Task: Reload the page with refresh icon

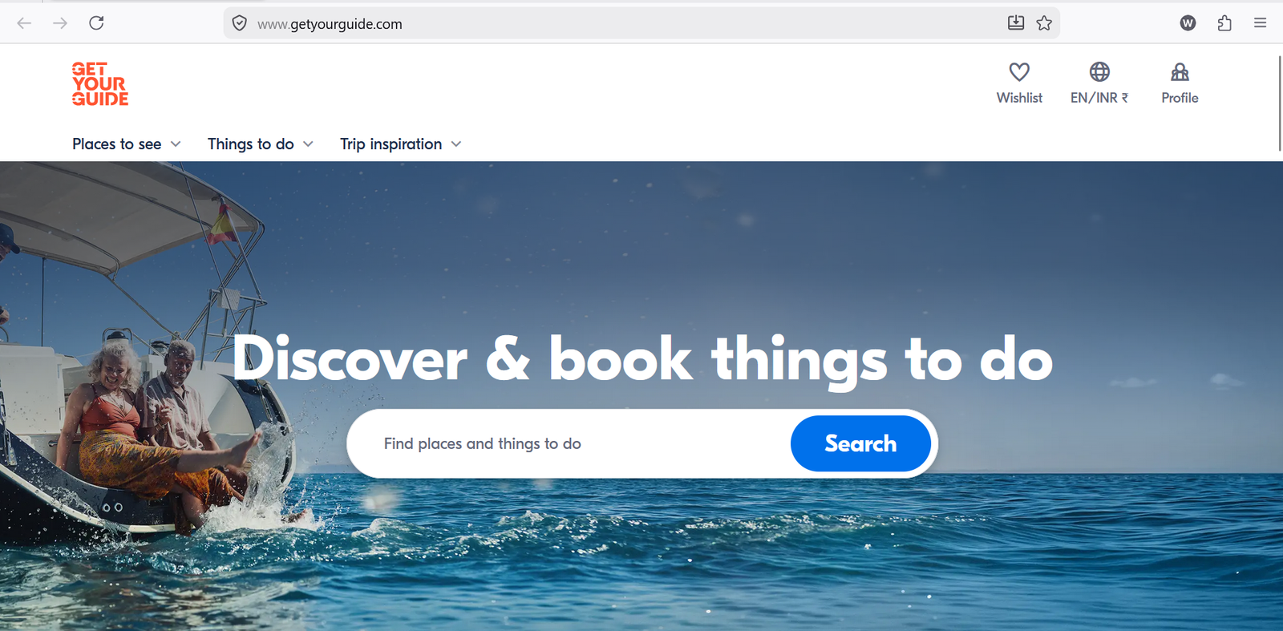Action: 96,23
